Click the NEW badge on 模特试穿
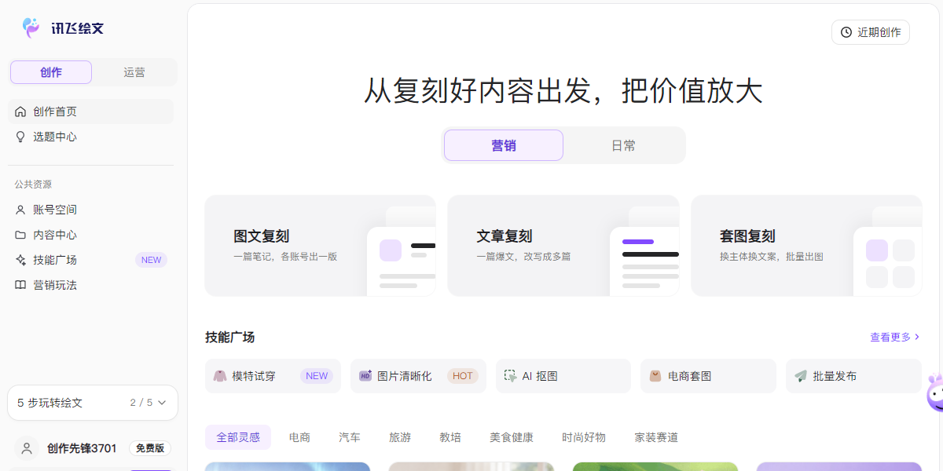This screenshot has height=471, width=943. tap(317, 376)
